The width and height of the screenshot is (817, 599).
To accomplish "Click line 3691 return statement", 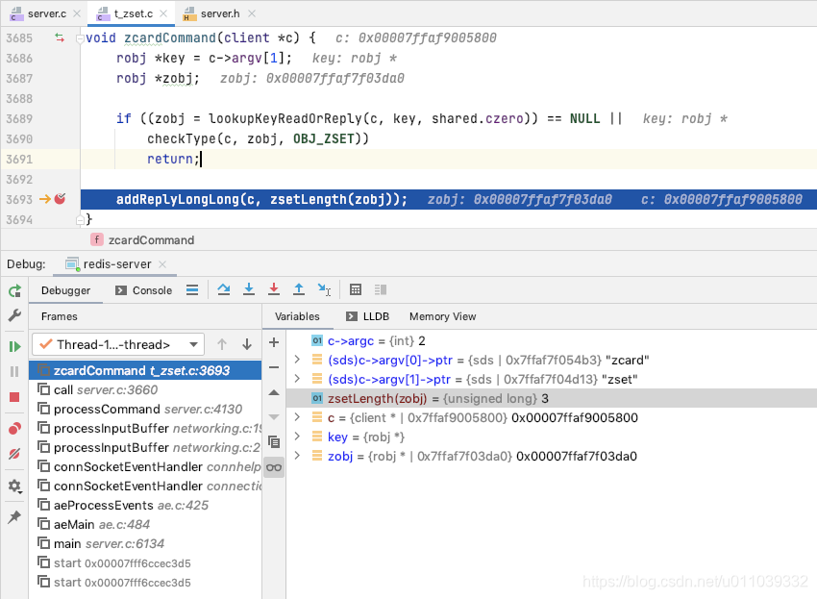I will point(173,159).
